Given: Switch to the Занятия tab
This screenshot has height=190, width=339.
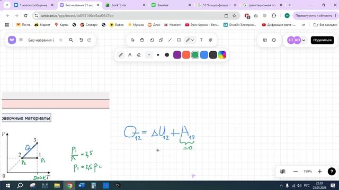Looking at the screenshot, I should 171,5.
